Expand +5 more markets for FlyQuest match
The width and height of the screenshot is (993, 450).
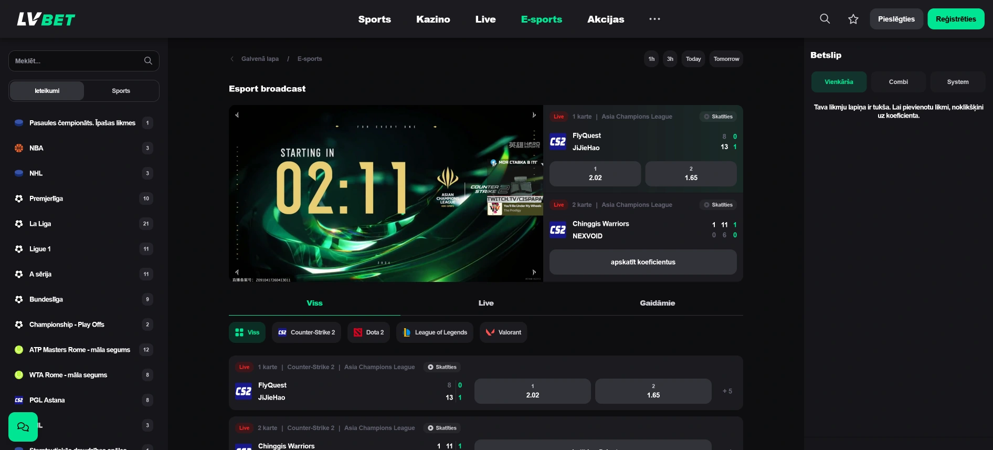click(727, 391)
